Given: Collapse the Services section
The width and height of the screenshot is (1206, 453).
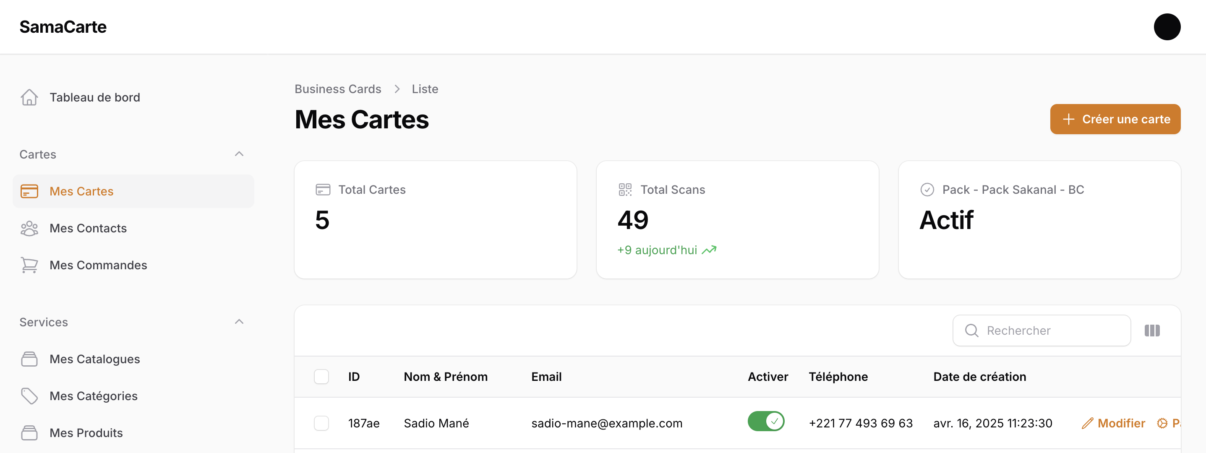Looking at the screenshot, I should pyautogui.click(x=239, y=321).
